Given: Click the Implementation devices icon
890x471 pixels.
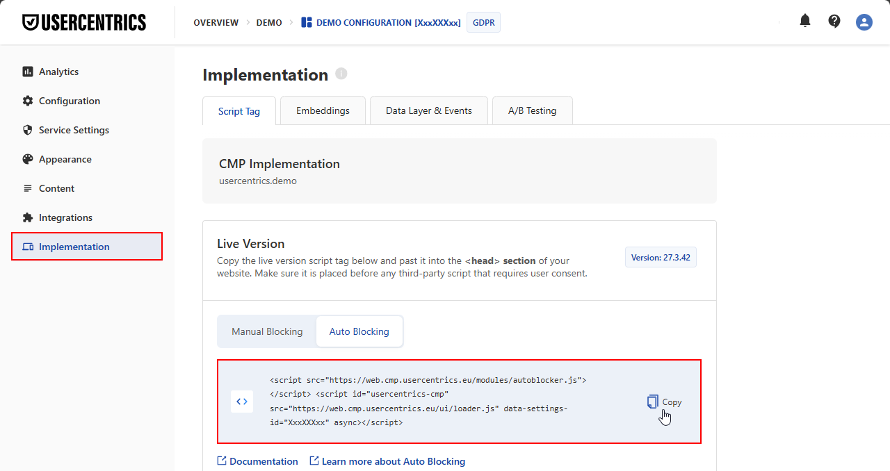Looking at the screenshot, I should [x=28, y=247].
